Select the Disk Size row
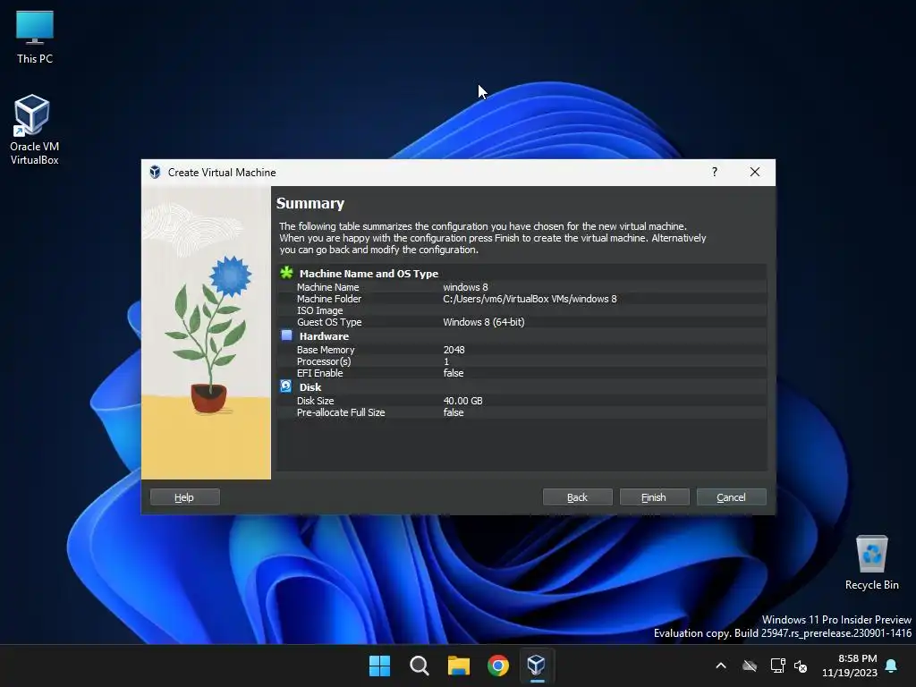The height and width of the screenshot is (687, 916). pos(522,401)
